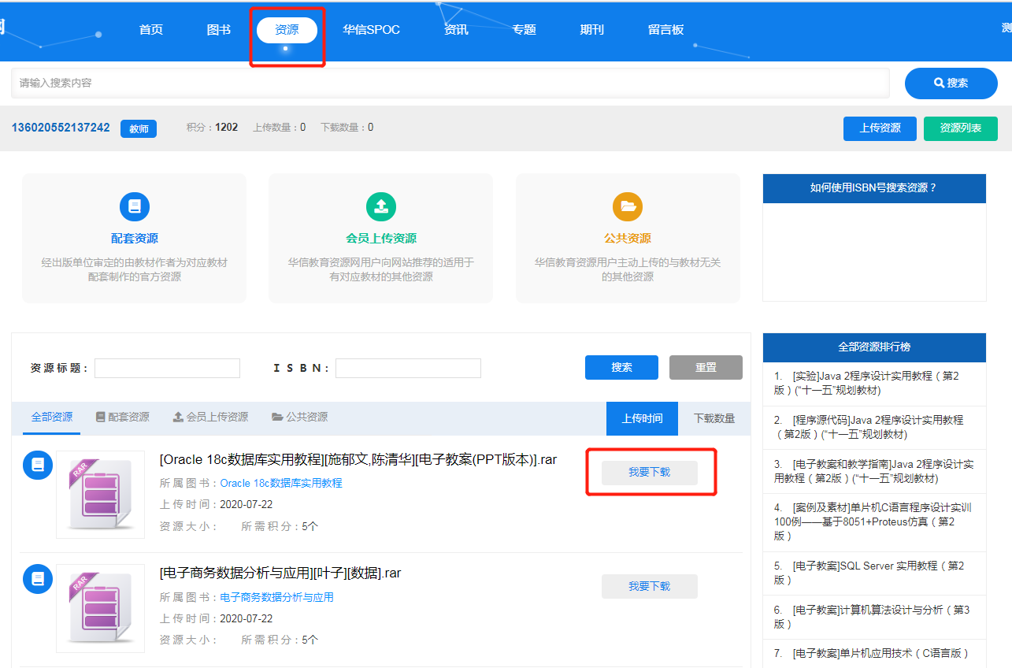The height and width of the screenshot is (668, 1012).
Task: Sort resources by 下载数量
Action: [x=714, y=418]
